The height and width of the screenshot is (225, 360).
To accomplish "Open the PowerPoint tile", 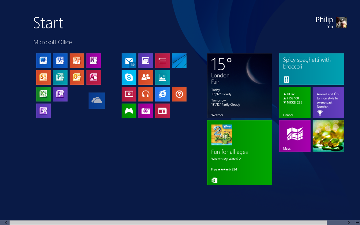I will (77, 61).
